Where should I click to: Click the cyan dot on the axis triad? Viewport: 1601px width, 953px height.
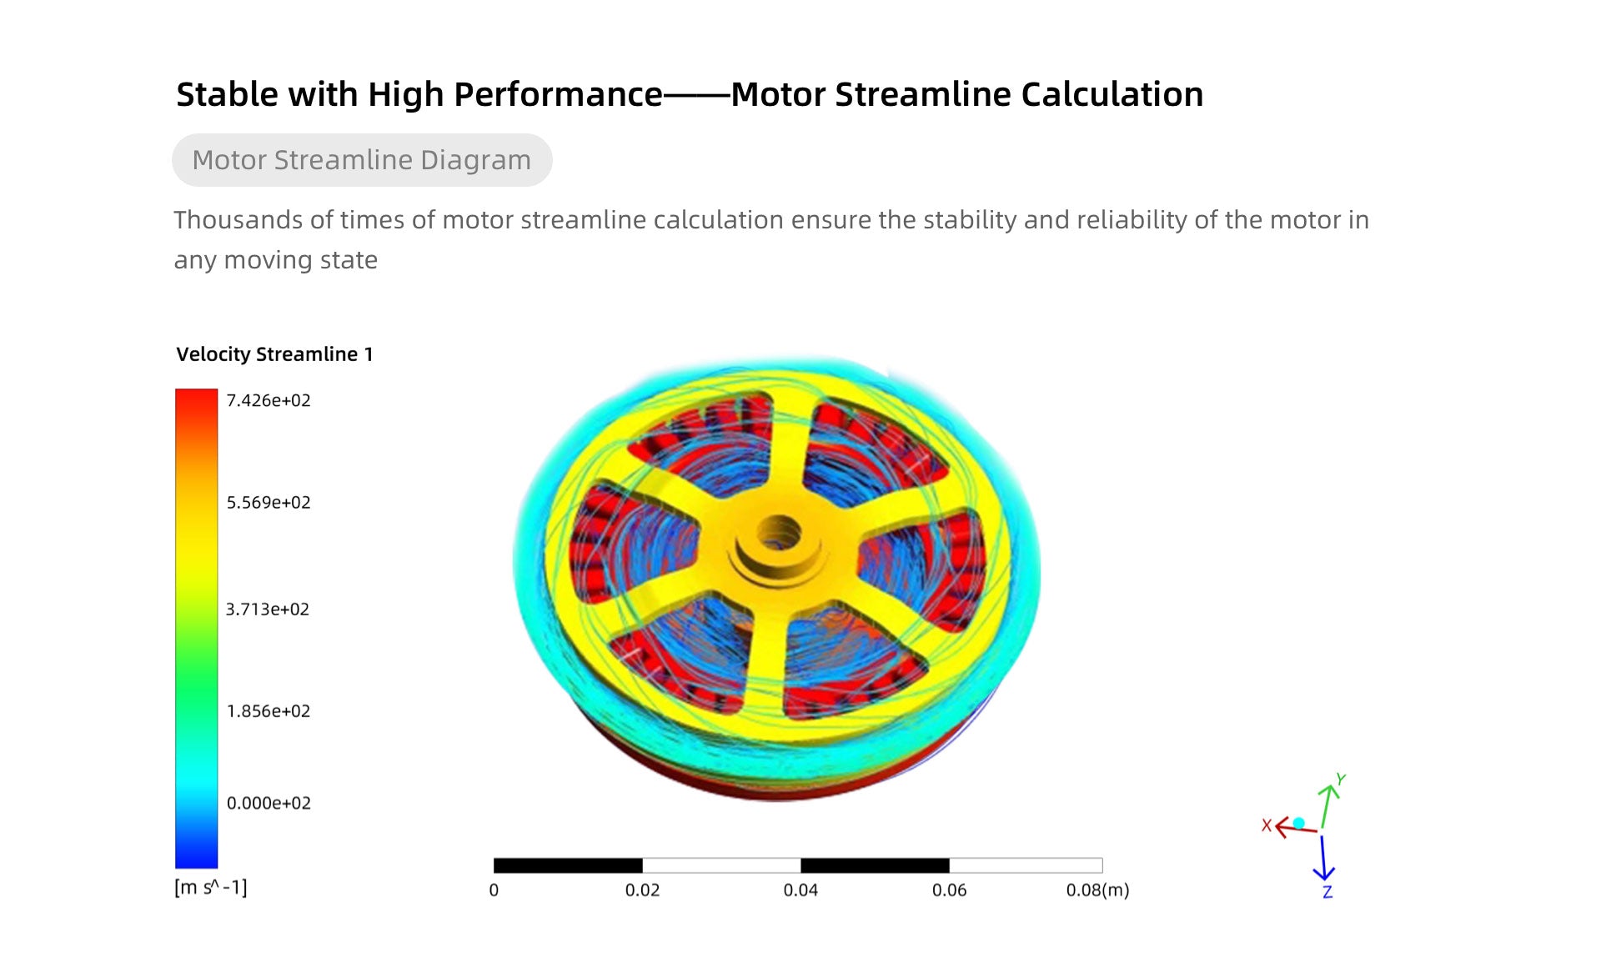pos(1299,823)
